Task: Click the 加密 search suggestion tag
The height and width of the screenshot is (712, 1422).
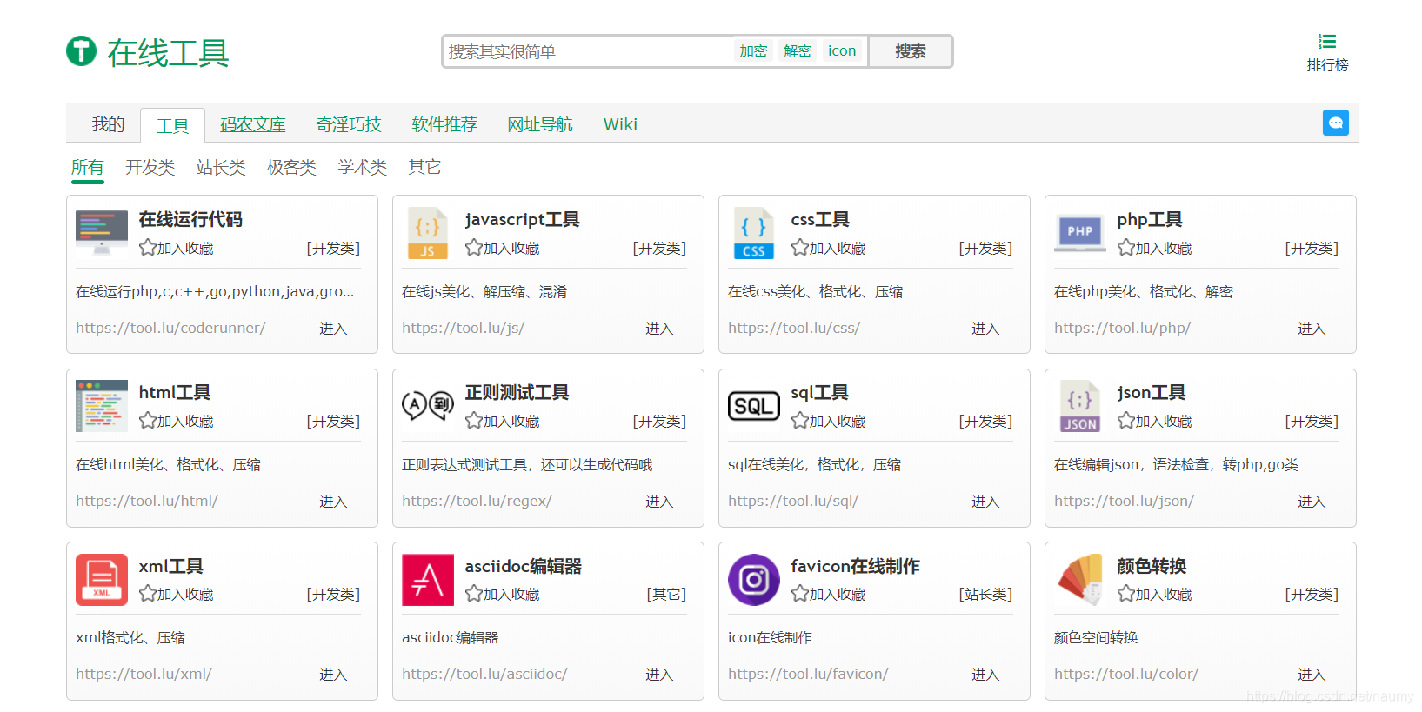Action: point(753,50)
